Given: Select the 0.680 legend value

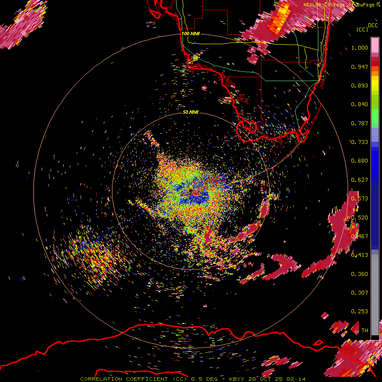Looking at the screenshot, I should point(360,161).
